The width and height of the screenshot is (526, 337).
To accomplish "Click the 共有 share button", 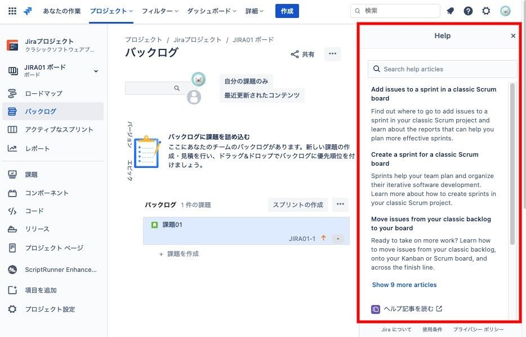I will tap(302, 54).
